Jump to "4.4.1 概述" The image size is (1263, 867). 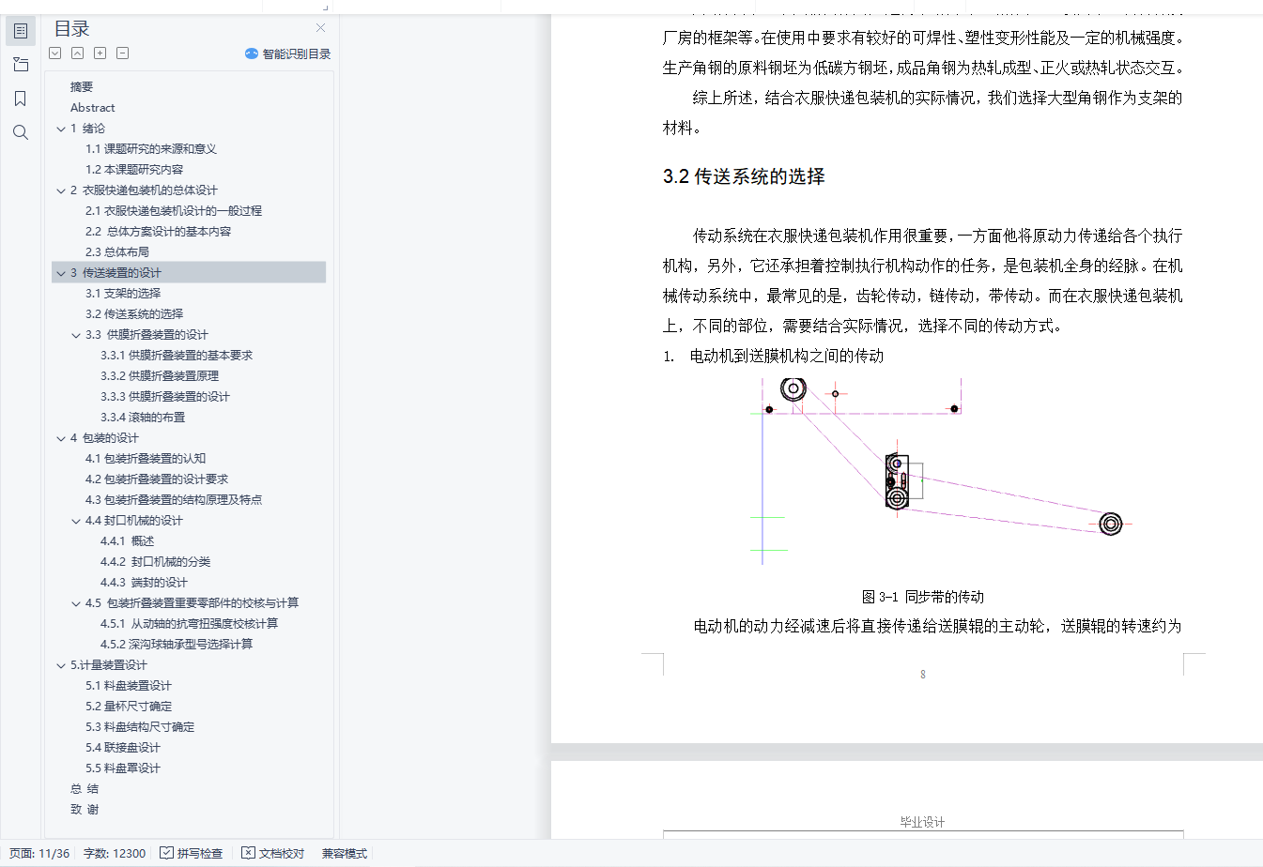127,541
